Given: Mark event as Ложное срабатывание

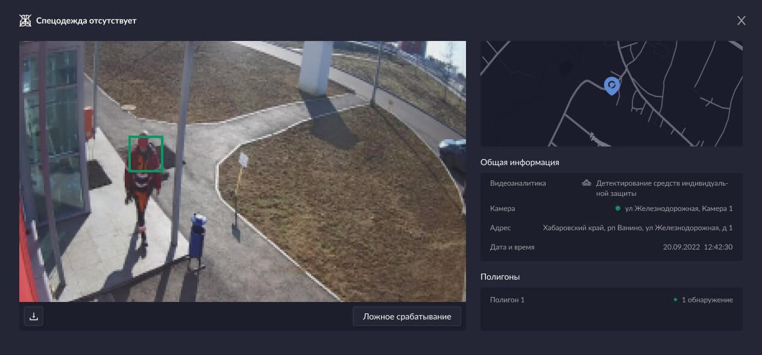Looking at the screenshot, I should (x=407, y=316).
